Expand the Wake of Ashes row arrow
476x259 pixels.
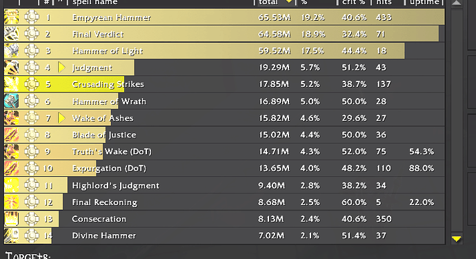coord(61,118)
